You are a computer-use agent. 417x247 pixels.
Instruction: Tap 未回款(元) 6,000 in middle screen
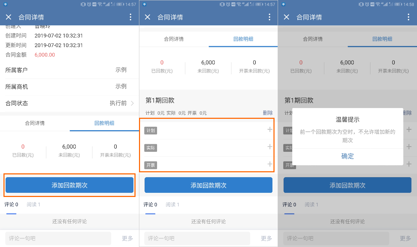pos(208,63)
